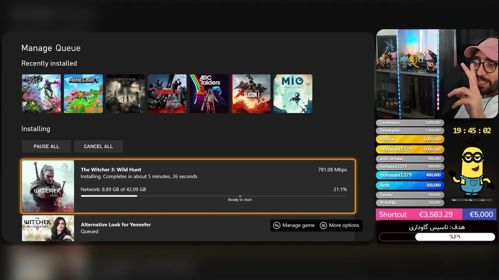Open the Minecraft game tile
The height and width of the screenshot is (280, 499).
click(x=83, y=94)
